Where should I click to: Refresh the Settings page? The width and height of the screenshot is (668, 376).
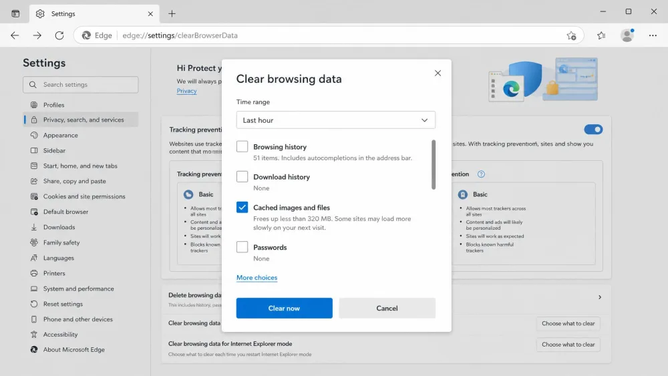coord(59,35)
